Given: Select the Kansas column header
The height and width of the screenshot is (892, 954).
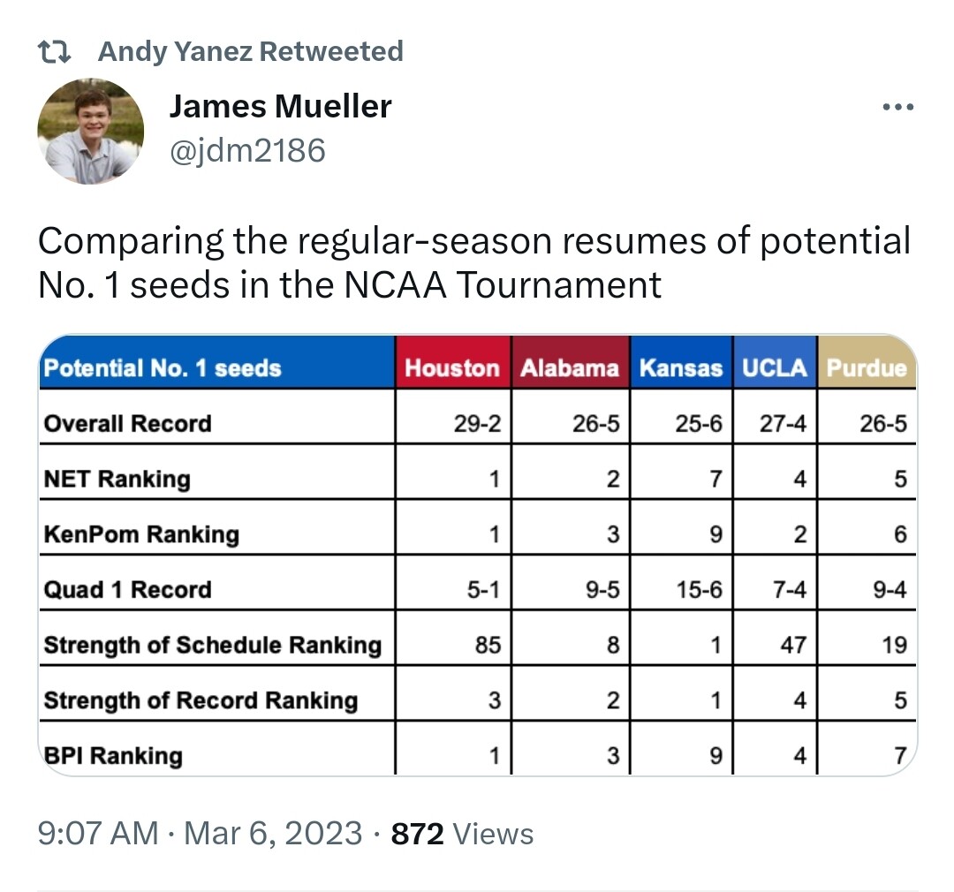Looking at the screenshot, I should pyautogui.click(x=680, y=368).
